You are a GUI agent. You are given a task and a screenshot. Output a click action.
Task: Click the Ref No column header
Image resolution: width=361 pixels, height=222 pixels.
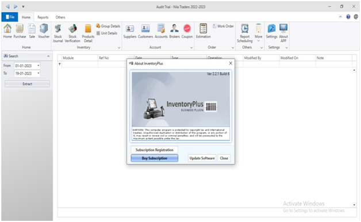pos(116,58)
